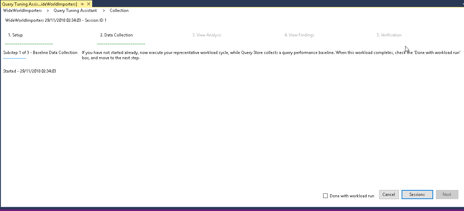This screenshot has height=211, width=464.
Task: Click the Next button
Action: coord(447,195)
